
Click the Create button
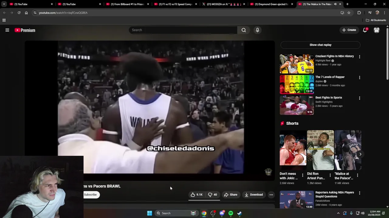349,30
